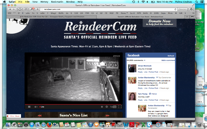Open Amber Blankenship's profile on sweethearts comment
This screenshot has height=129, width=207.
(x=146, y=77)
